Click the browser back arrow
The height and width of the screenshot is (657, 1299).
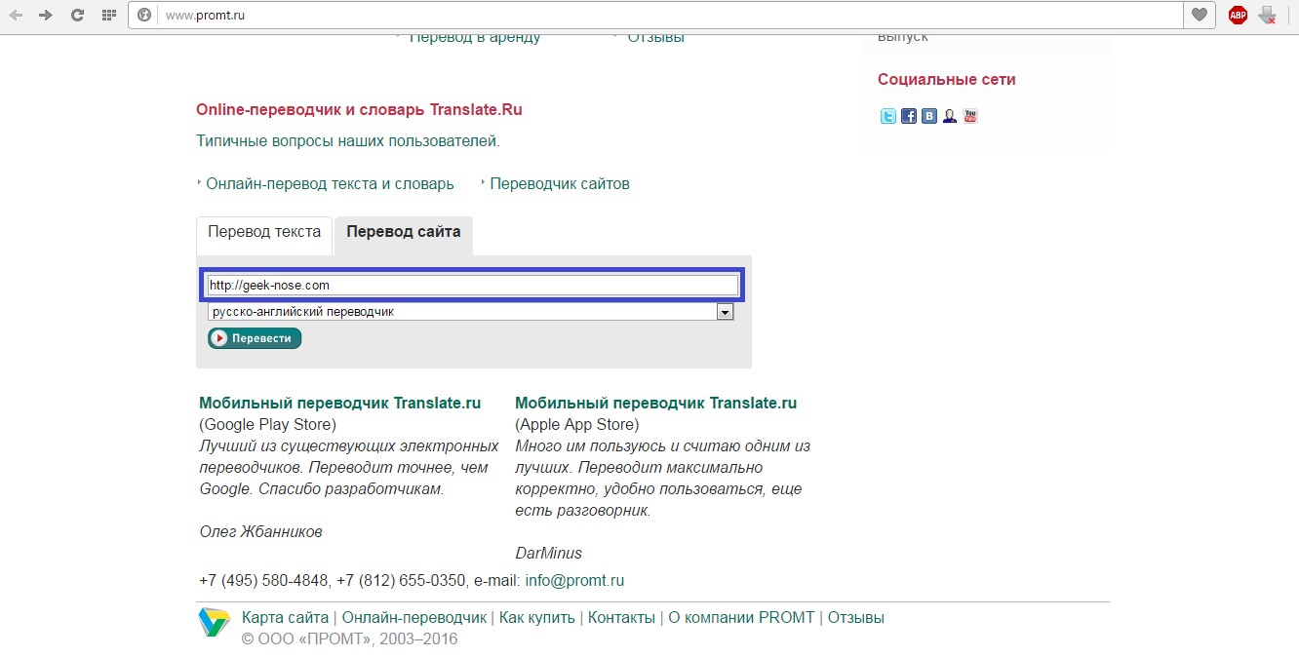pyautogui.click(x=17, y=15)
